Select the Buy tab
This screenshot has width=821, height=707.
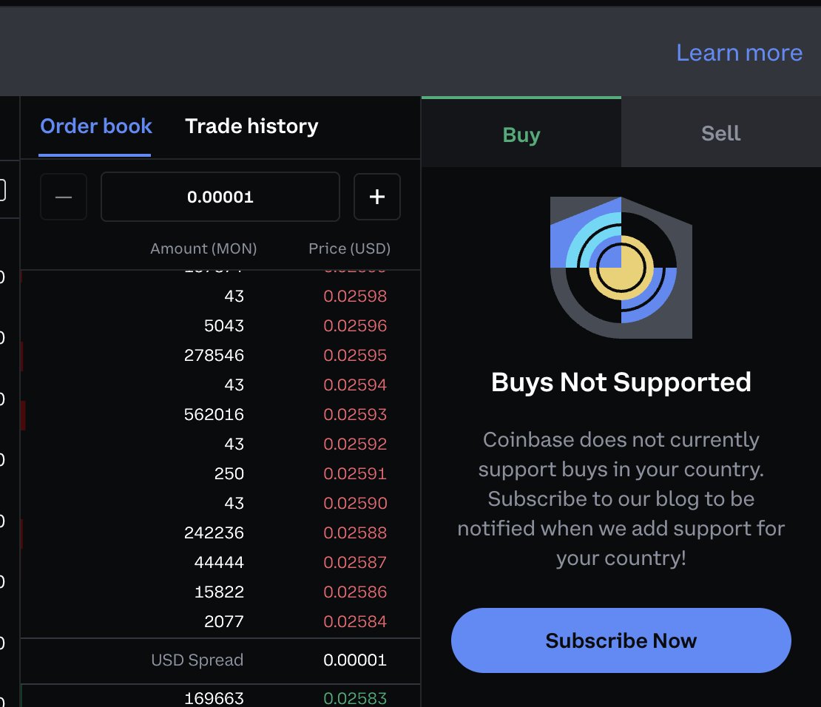tap(521, 134)
